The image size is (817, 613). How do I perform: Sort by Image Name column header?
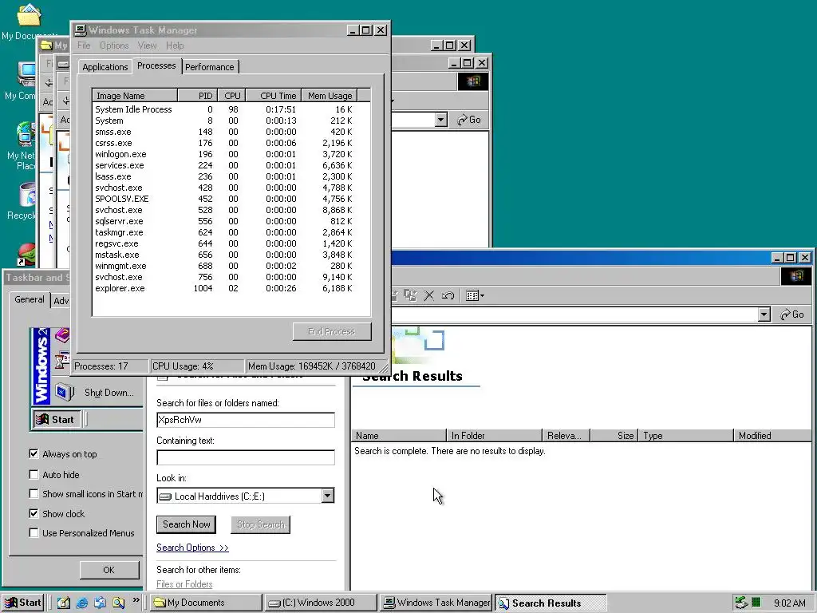click(135, 96)
